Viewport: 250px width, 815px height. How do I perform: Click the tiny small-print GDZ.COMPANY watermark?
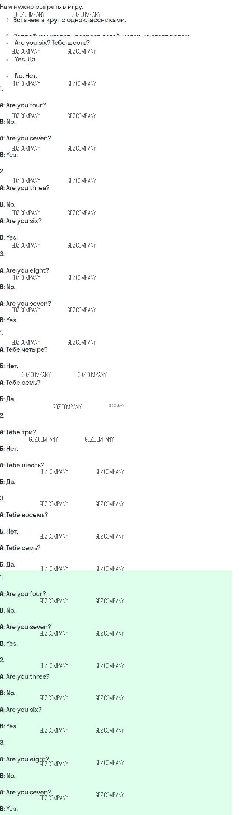tap(116, 406)
